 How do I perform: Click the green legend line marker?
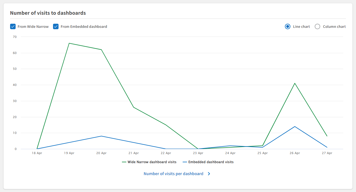pos(124,162)
